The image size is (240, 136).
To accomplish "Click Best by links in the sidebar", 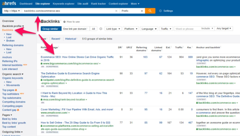I will 10,119.
